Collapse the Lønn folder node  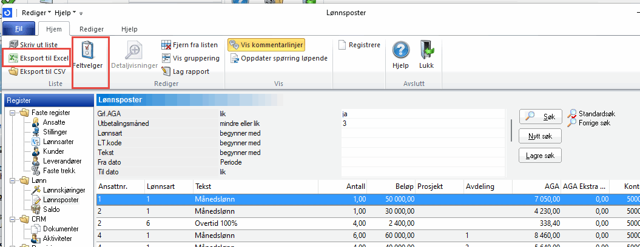pos(13,180)
